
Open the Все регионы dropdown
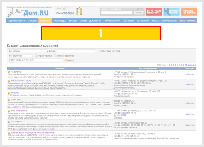(x=28, y=51)
